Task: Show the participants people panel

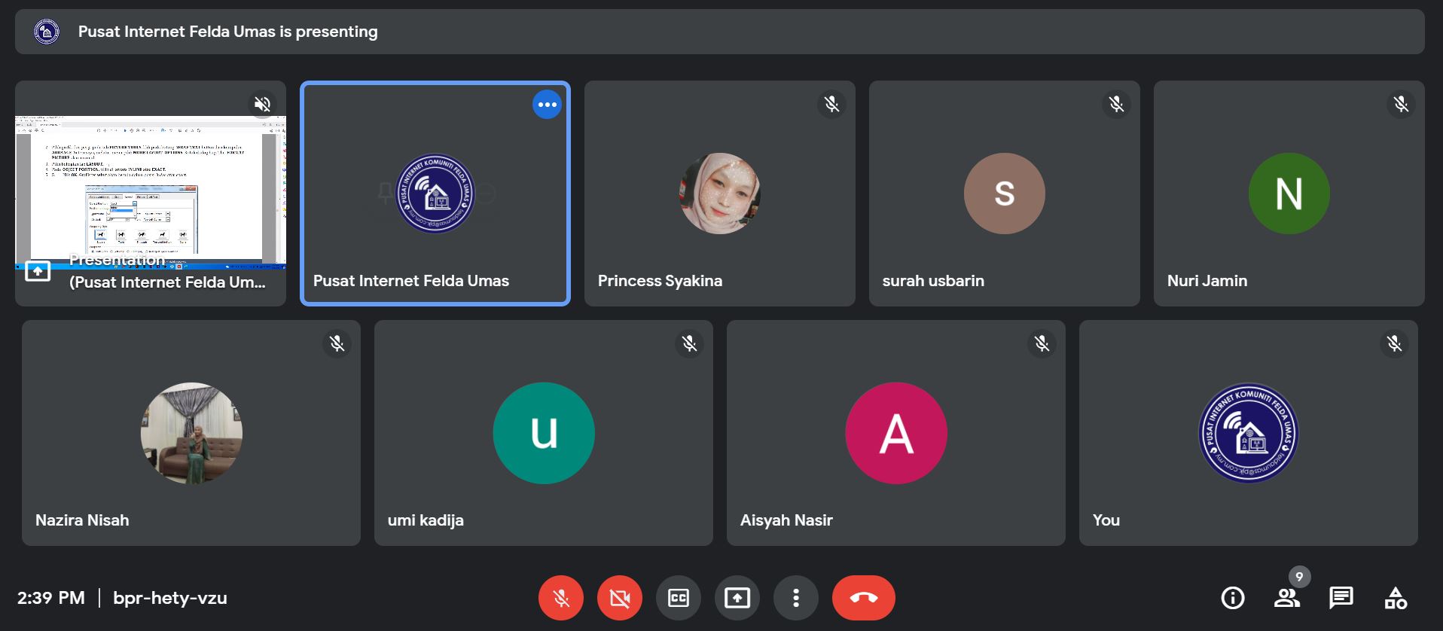Action: click(x=1286, y=598)
